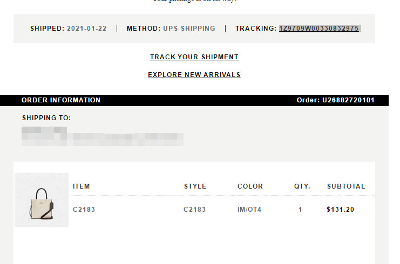400x264 pixels.
Task: Click the Shipping To label
Action: click(x=46, y=118)
